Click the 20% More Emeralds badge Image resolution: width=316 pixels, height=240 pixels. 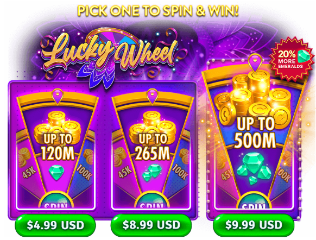(x=292, y=59)
